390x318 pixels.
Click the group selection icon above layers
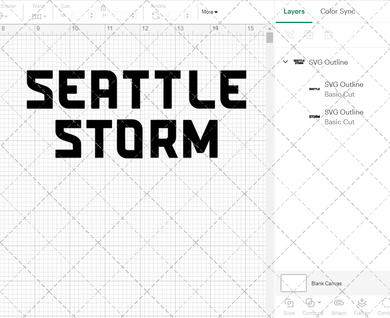pyautogui.click(x=289, y=35)
